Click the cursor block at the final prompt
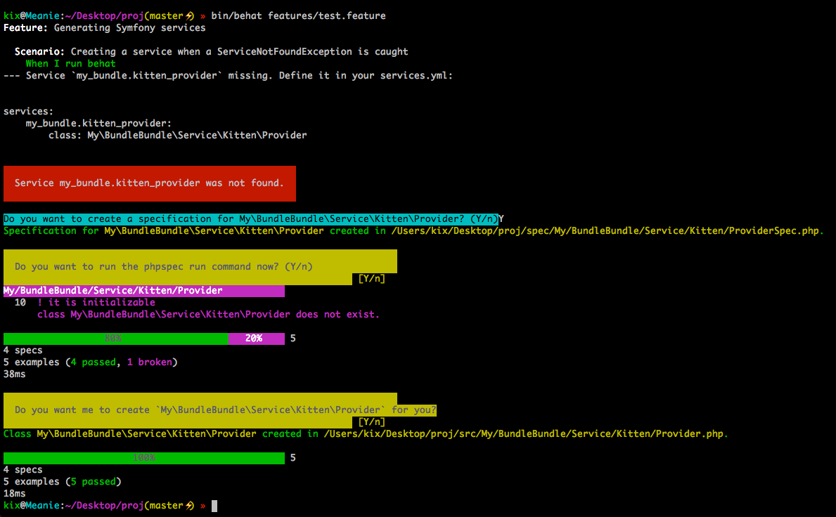 tap(214, 506)
